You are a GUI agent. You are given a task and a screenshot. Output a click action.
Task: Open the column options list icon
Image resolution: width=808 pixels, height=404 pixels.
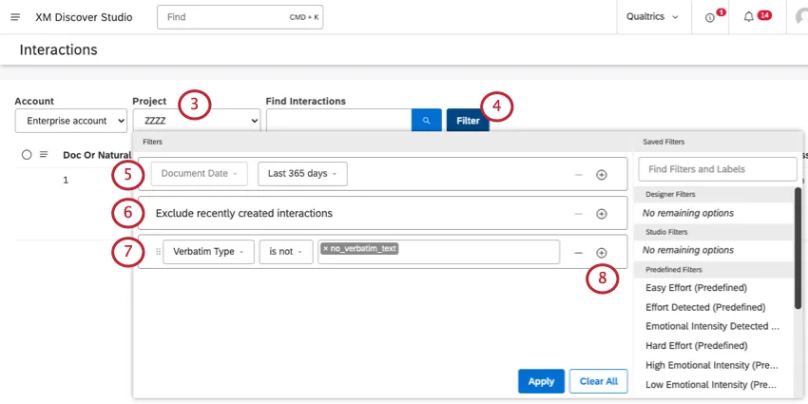[43, 154]
